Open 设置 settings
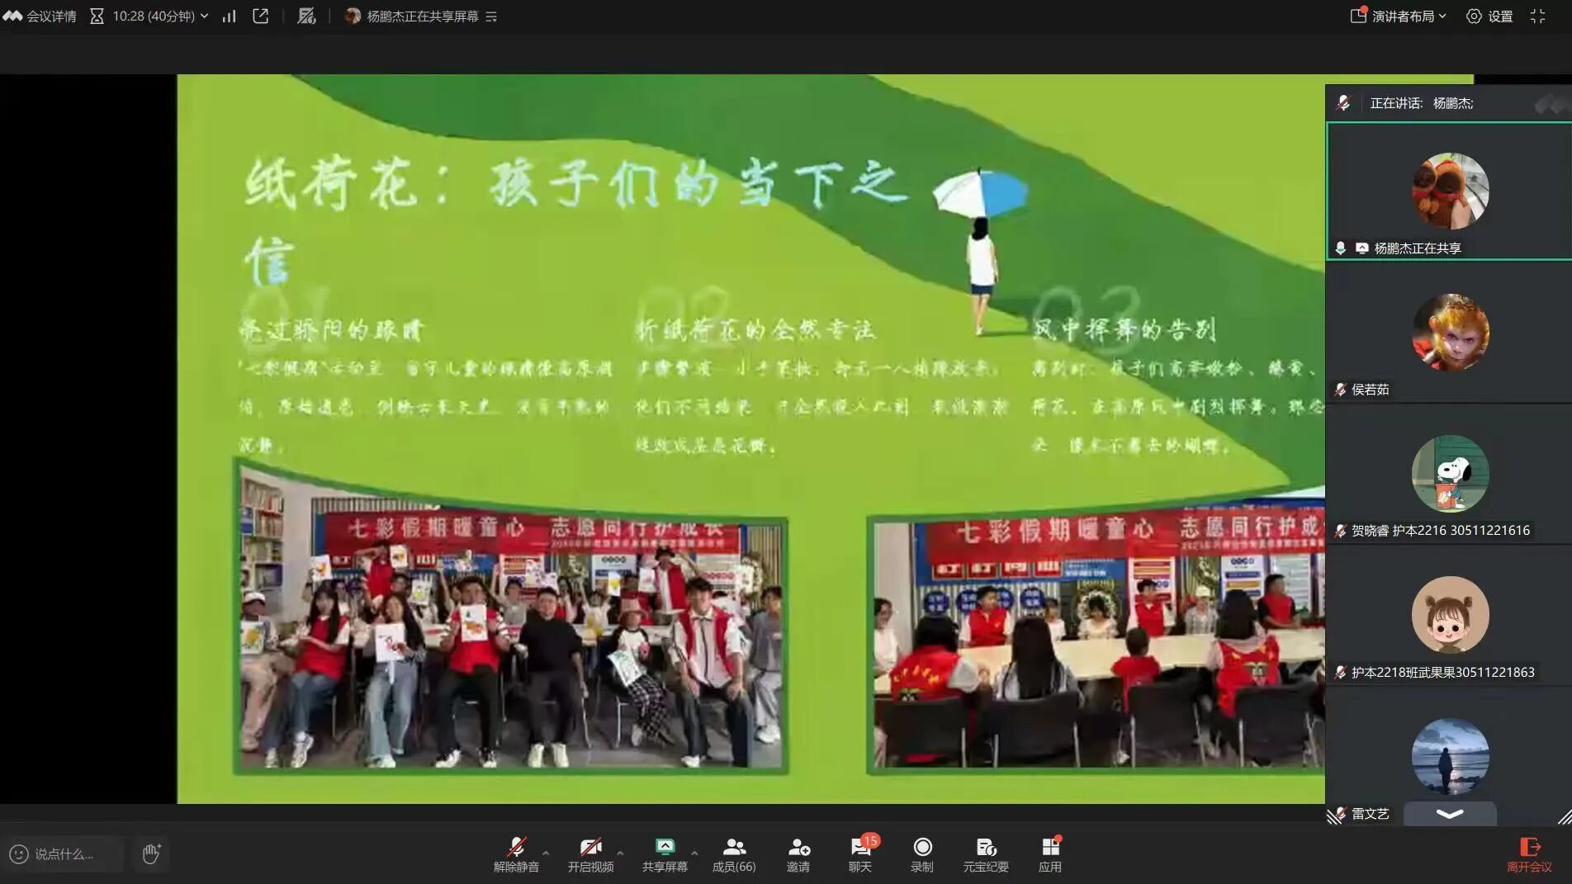This screenshot has width=1572, height=884. [x=1489, y=17]
